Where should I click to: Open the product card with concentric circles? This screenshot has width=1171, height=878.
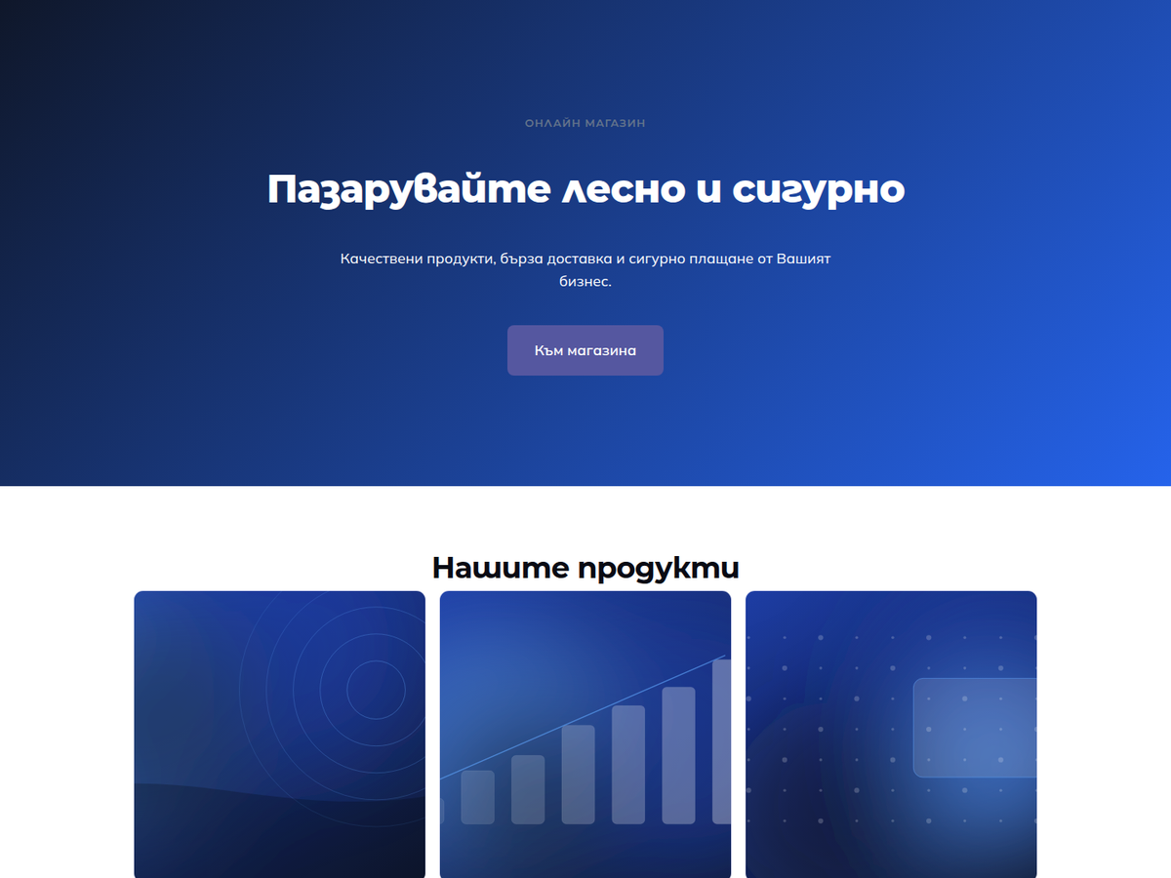279,735
